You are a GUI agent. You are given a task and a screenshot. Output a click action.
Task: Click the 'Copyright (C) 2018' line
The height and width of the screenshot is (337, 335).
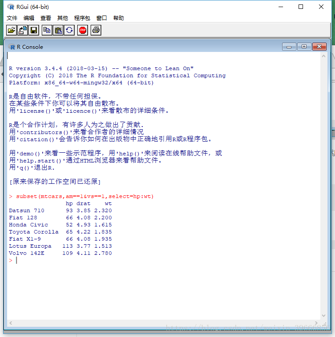tap(117, 75)
